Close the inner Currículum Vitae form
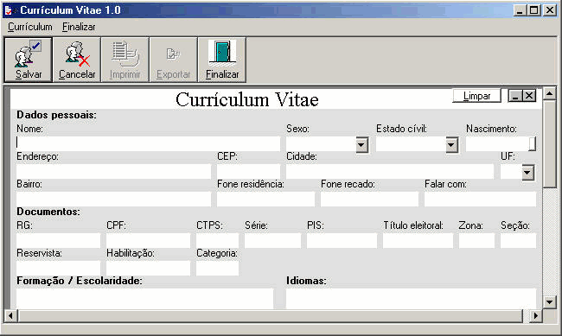The height and width of the screenshot is (336, 562). [x=529, y=96]
